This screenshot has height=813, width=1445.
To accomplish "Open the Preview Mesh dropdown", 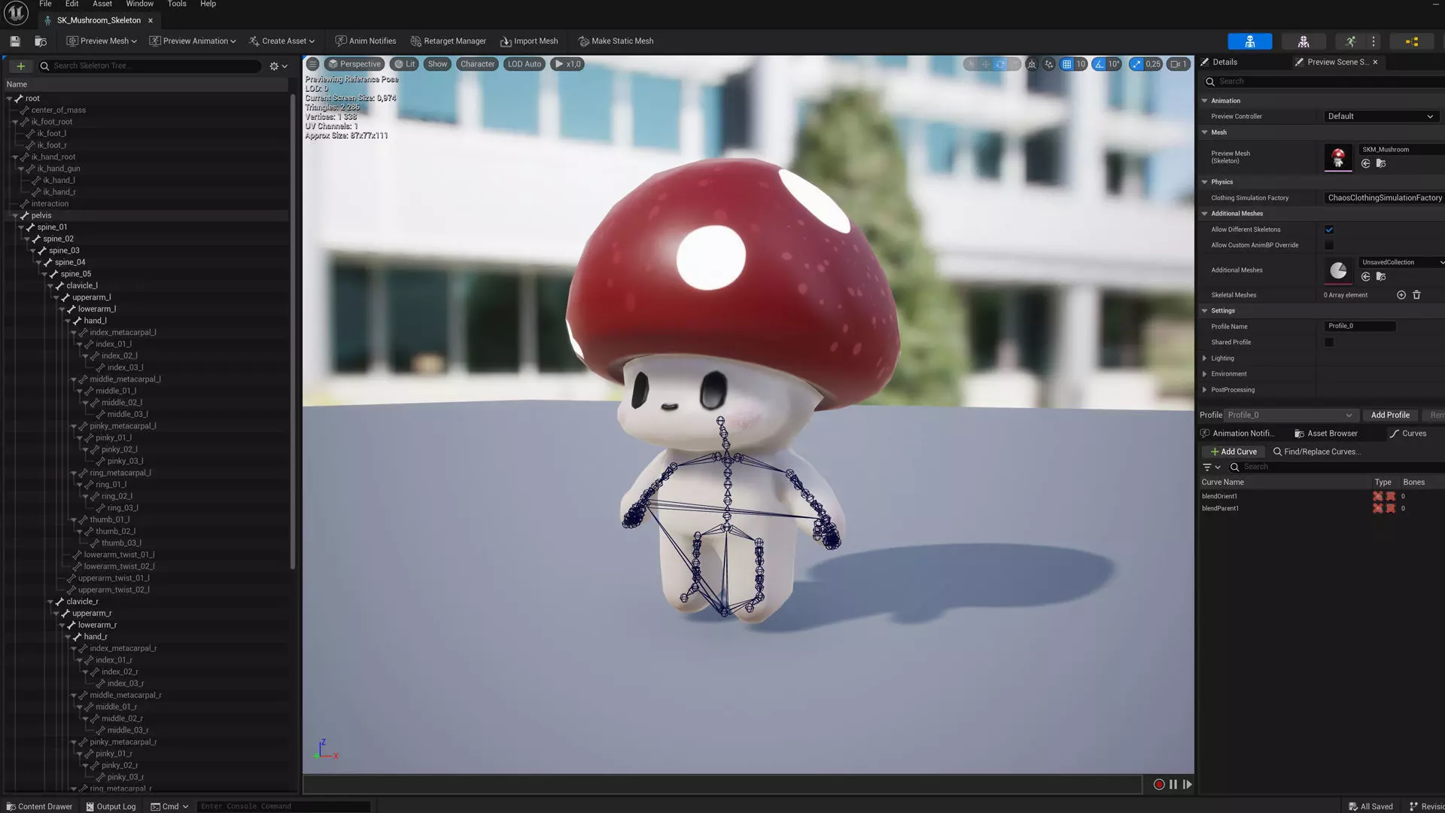I will (x=102, y=41).
